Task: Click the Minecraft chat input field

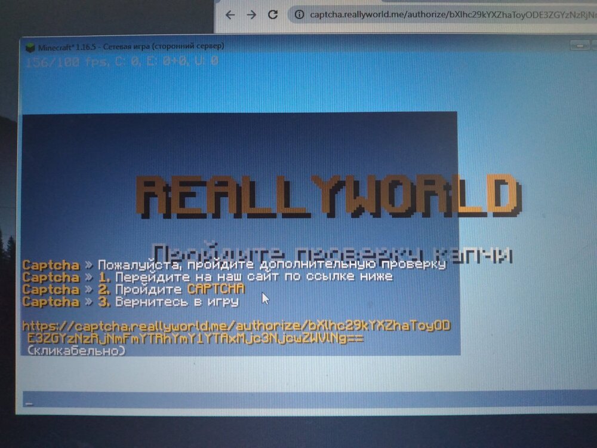Action: (x=309, y=400)
